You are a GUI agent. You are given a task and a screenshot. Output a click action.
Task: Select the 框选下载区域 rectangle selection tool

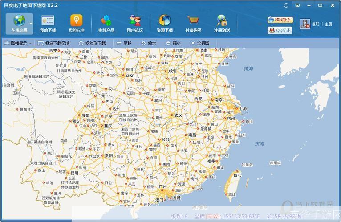click(53, 44)
